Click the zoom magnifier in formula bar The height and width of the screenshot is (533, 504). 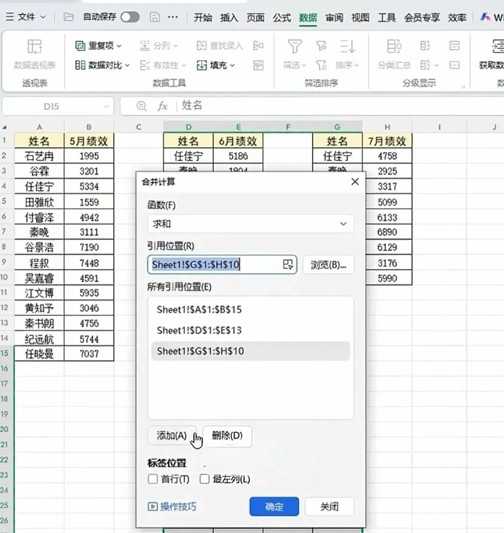pyautogui.click(x=141, y=107)
